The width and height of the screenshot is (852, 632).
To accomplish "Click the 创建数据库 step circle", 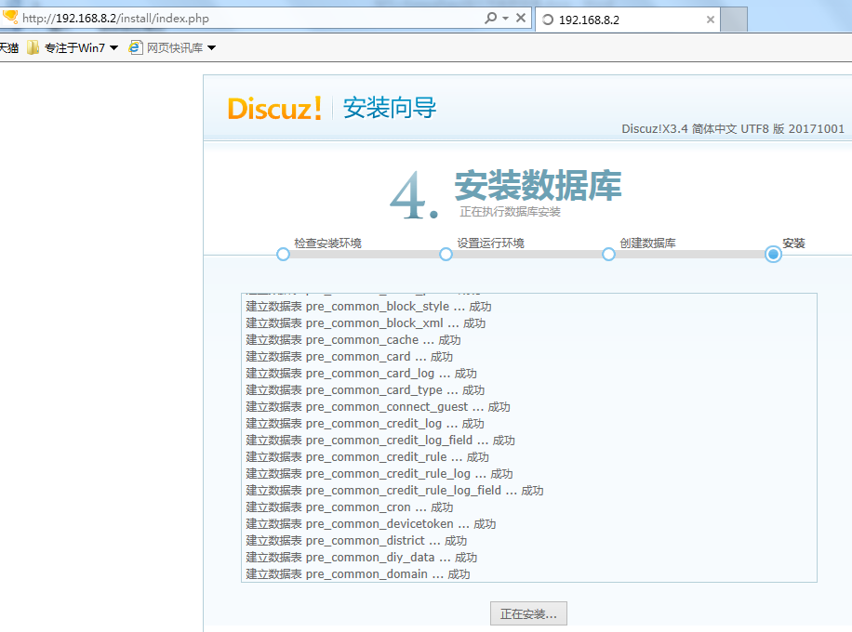I will 608,254.
